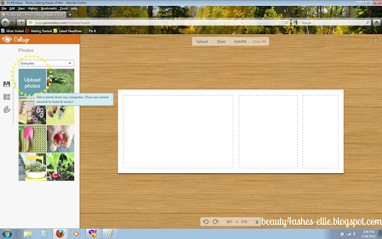Open the Samples photo source dropdown
The width and height of the screenshot is (382, 239).
47,63
